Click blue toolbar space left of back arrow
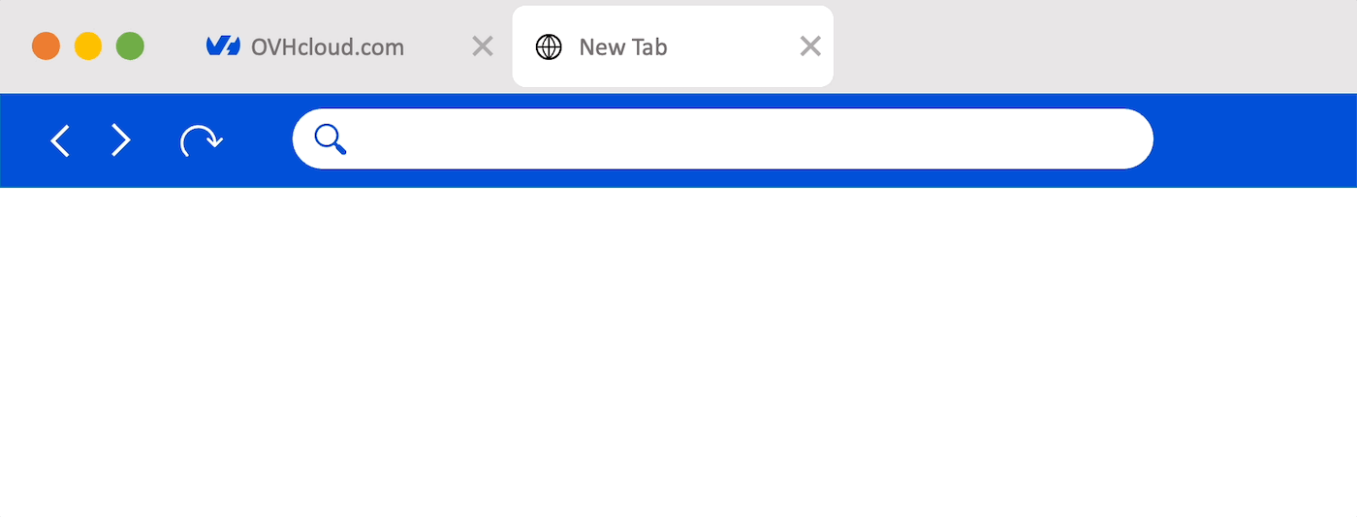The height and width of the screenshot is (517, 1357). (x=21, y=140)
